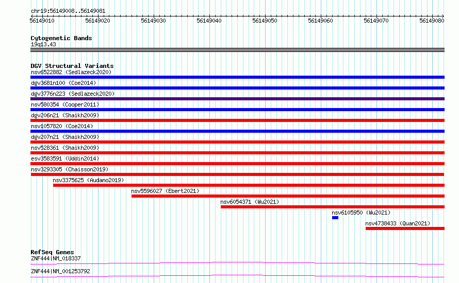Click the esv3583591 (Uddin2014) label

[x=65, y=158]
